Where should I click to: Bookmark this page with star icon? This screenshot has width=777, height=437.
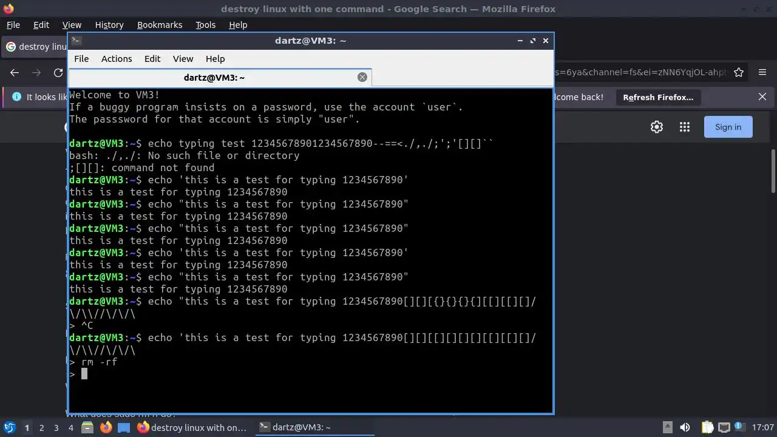[x=739, y=72]
